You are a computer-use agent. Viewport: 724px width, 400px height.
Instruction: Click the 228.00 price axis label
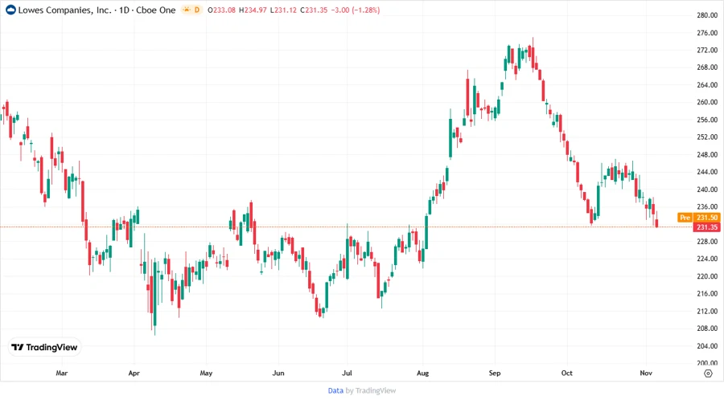707,242
